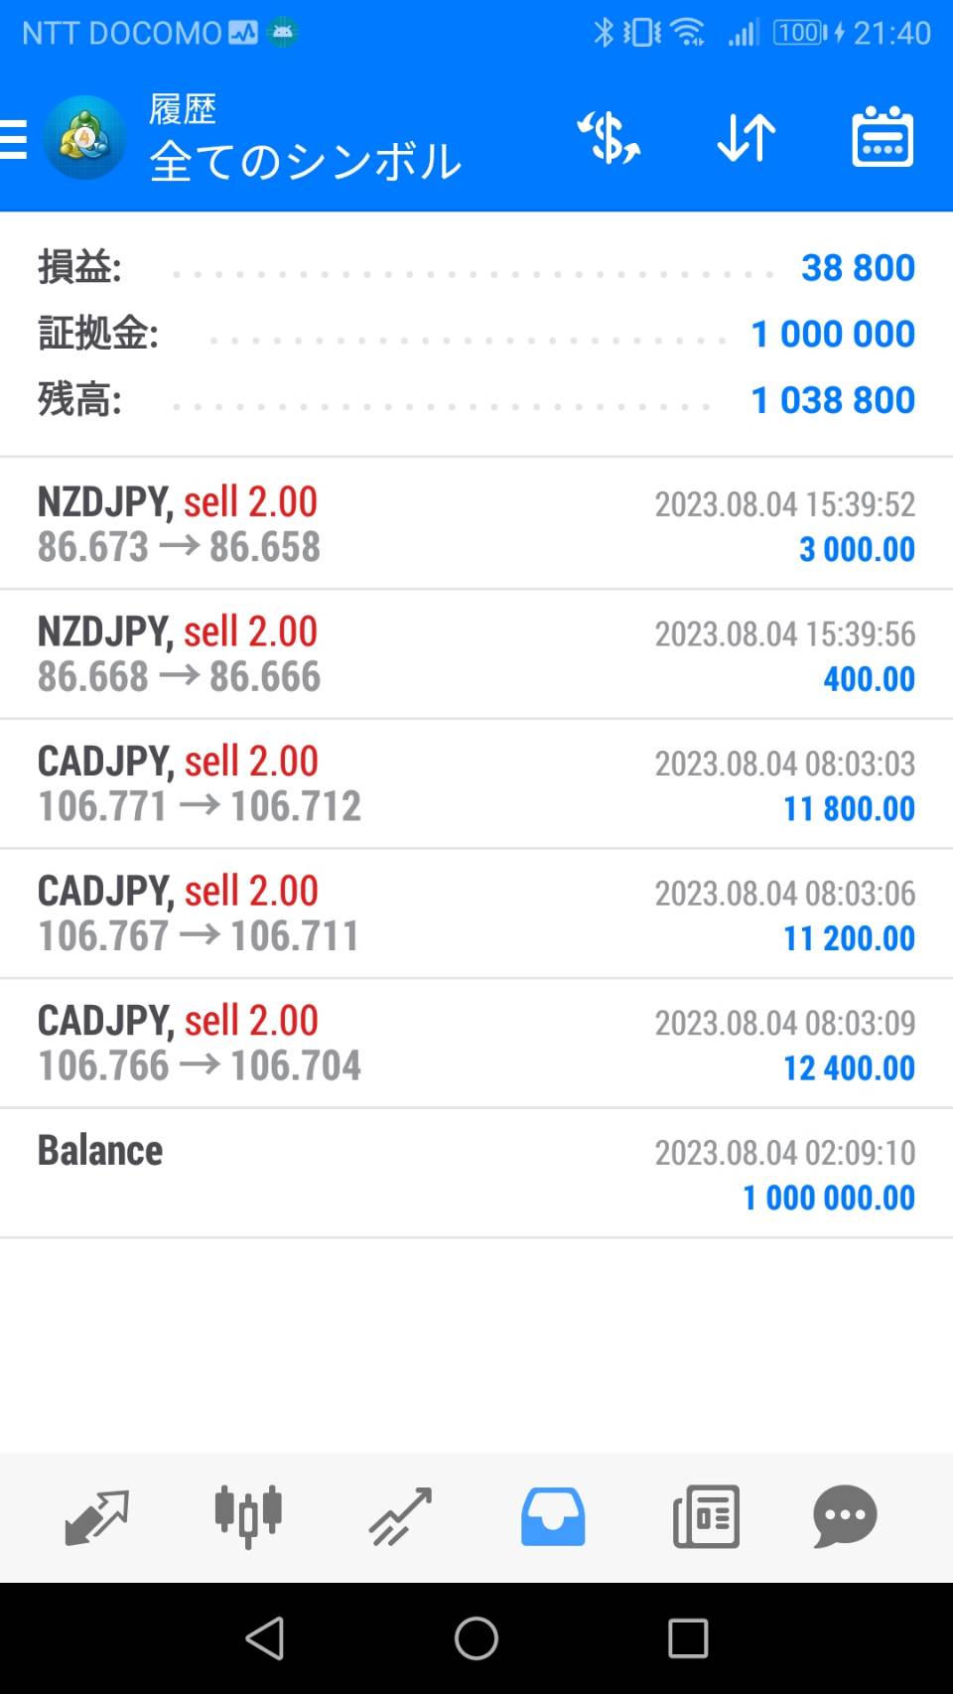Switch to the candlestick Chart tab
The image size is (953, 1694).
pyautogui.click(x=248, y=1516)
